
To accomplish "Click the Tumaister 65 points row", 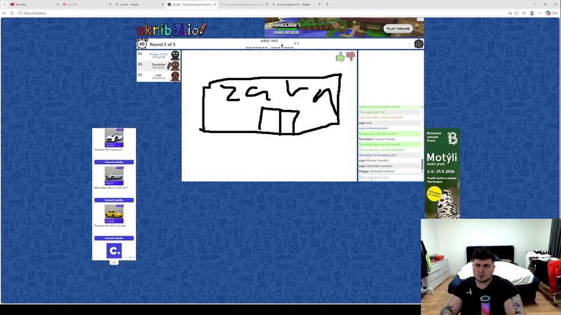I will pyautogui.click(x=159, y=66).
